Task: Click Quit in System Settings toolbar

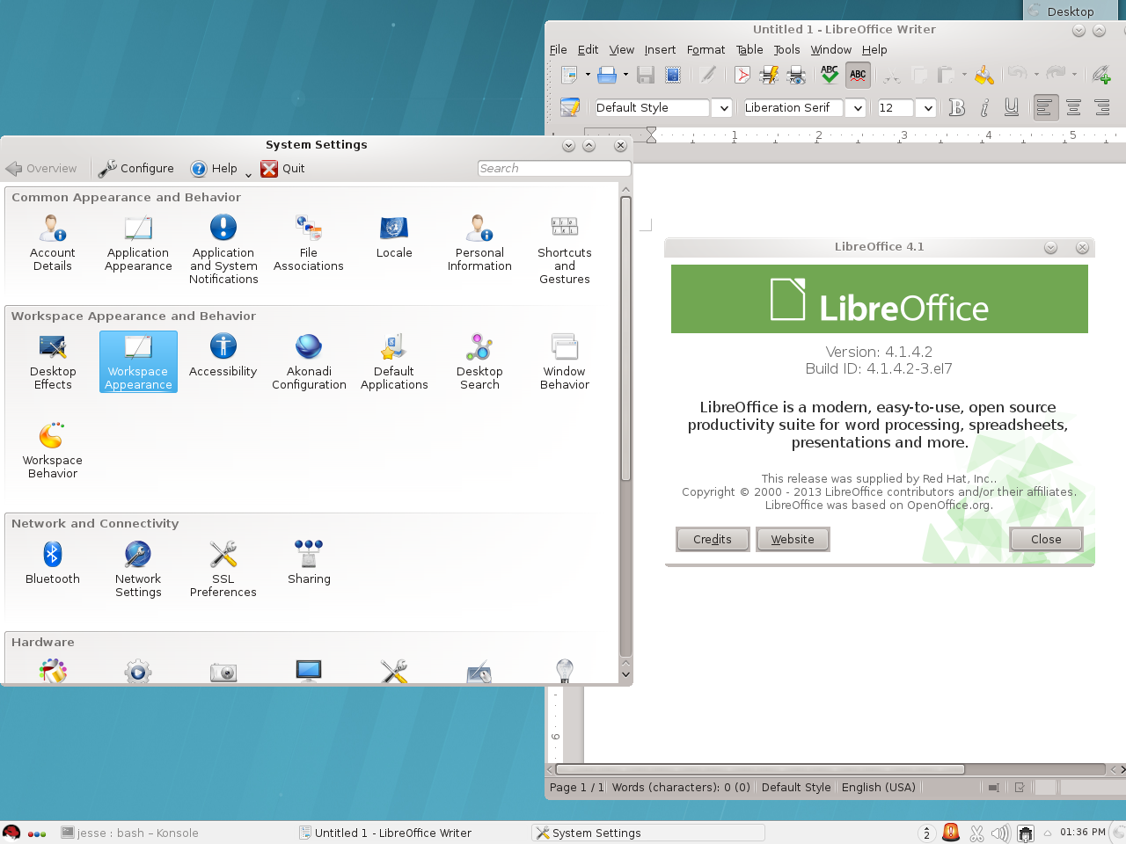Action: [282, 169]
